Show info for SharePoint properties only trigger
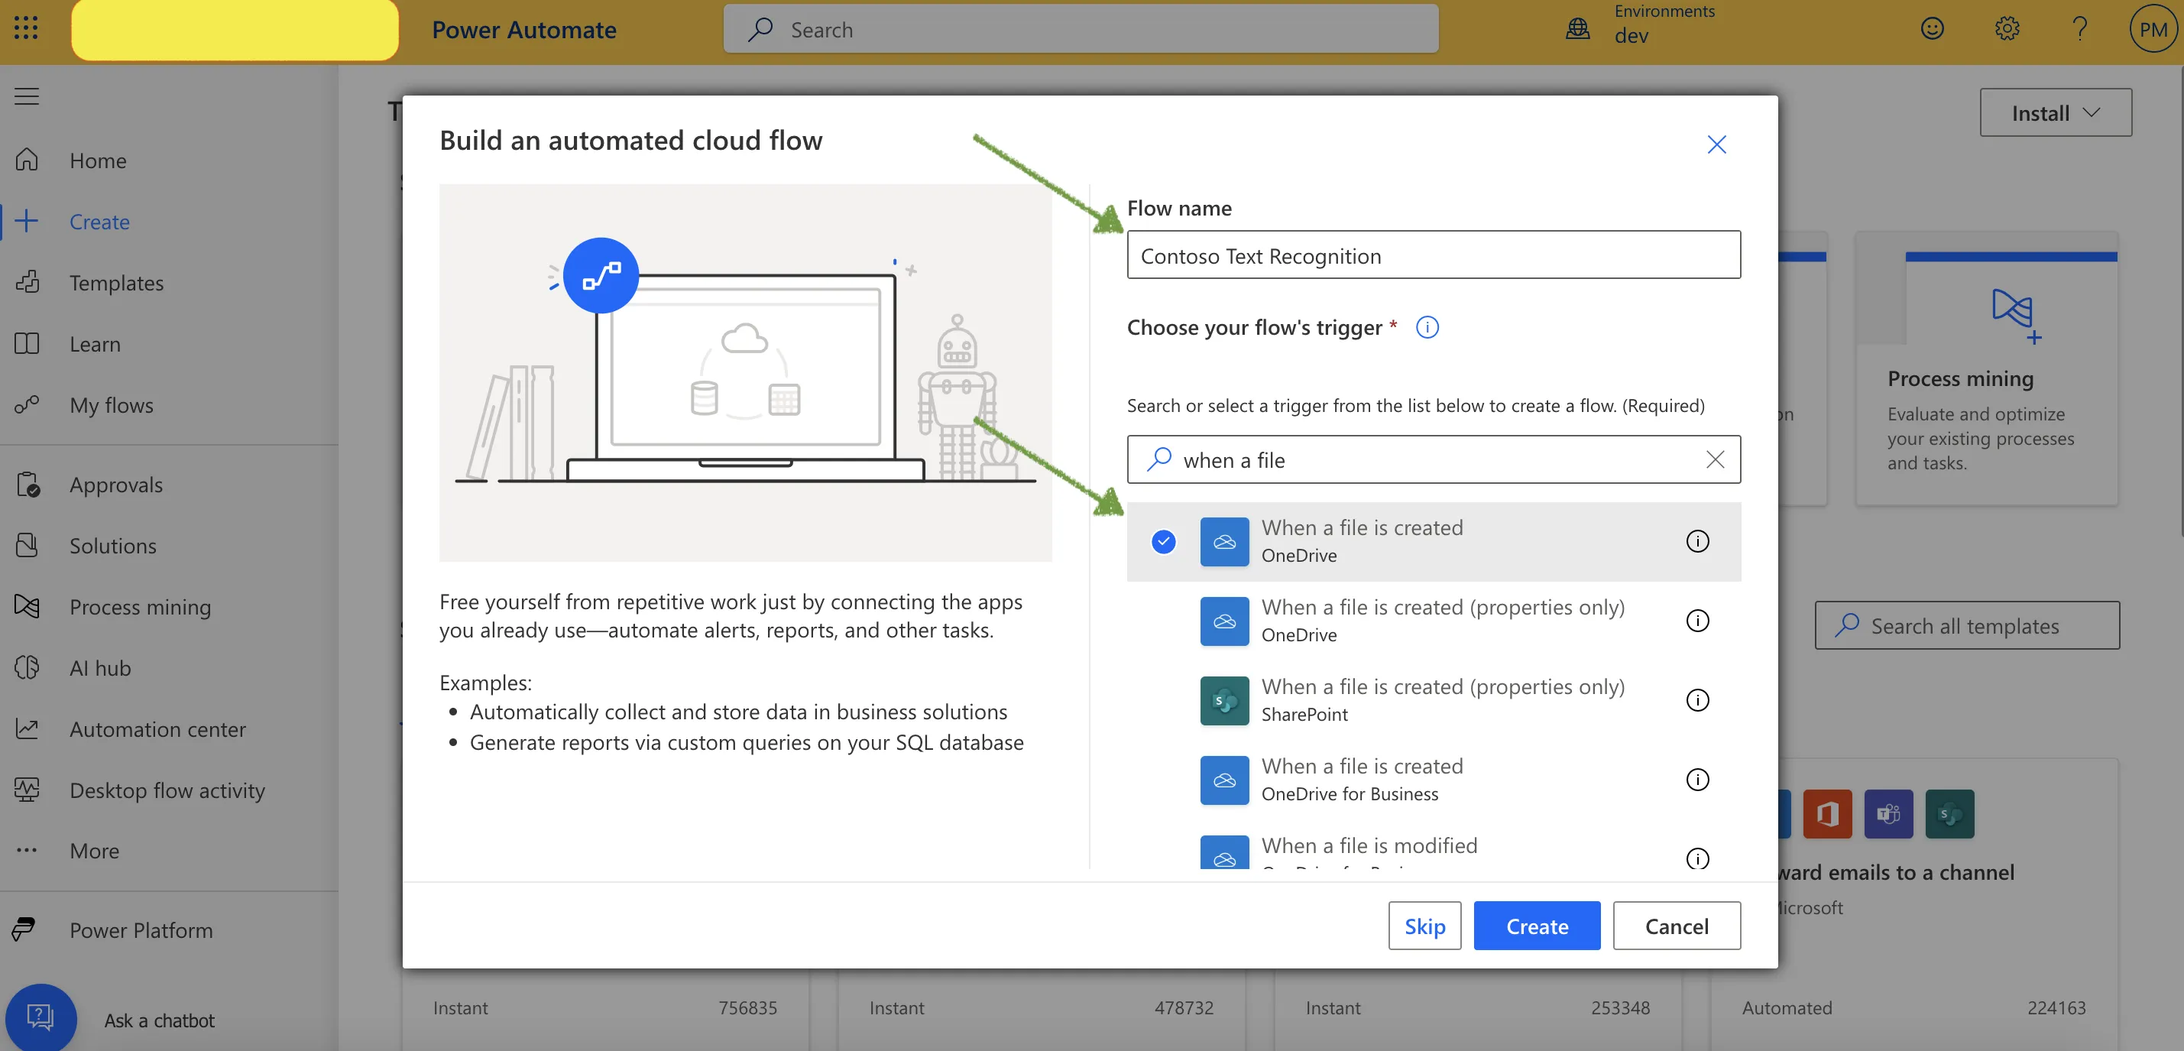Image resolution: width=2184 pixels, height=1051 pixels. point(1697,701)
